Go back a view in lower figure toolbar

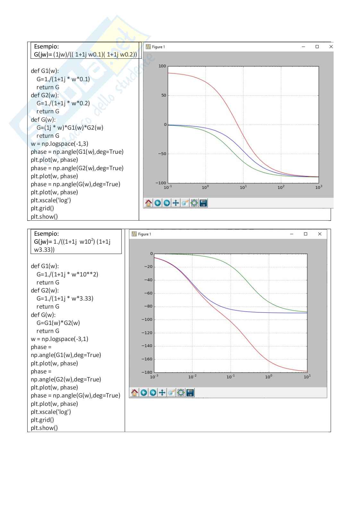pyautogui.click(x=144, y=392)
